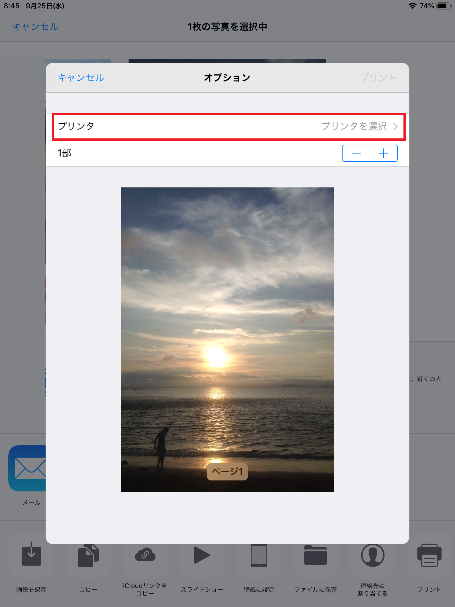The image size is (455, 607).
Task: Increase copies with the plus button
Action: point(384,153)
